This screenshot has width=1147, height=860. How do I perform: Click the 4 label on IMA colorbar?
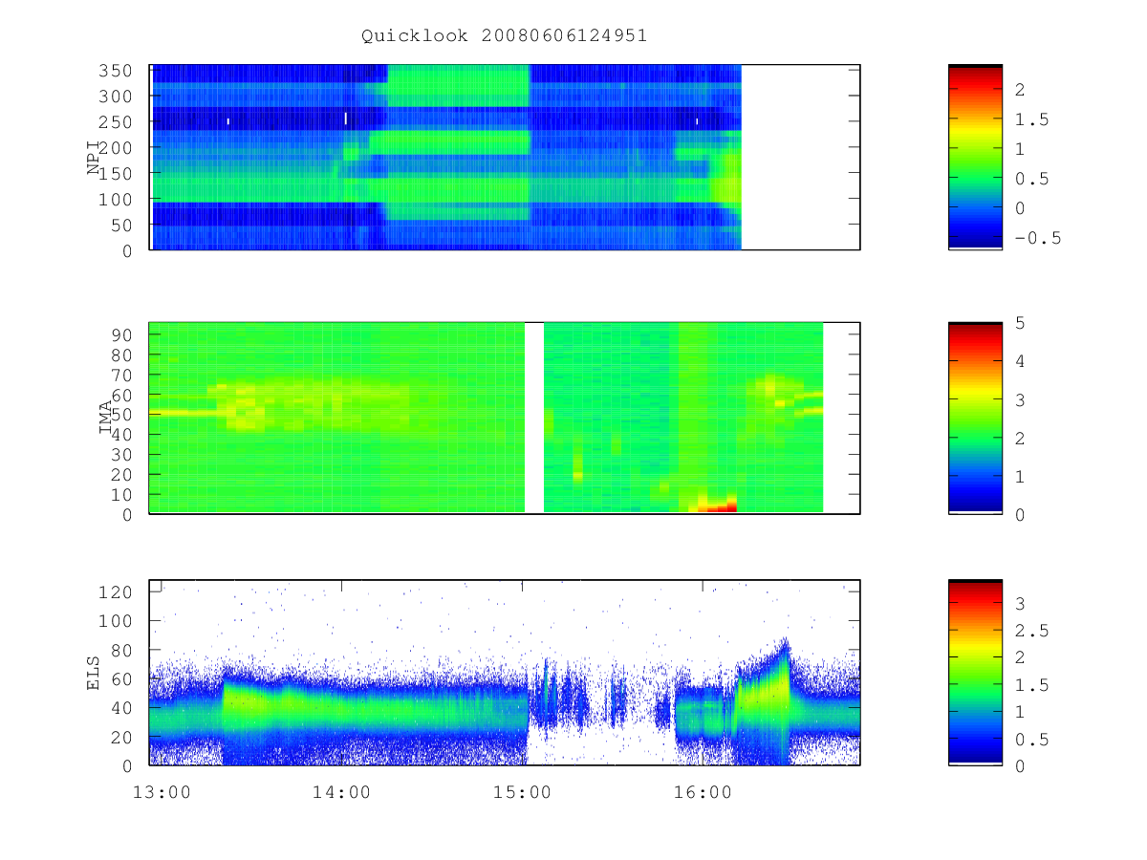pos(1020,361)
